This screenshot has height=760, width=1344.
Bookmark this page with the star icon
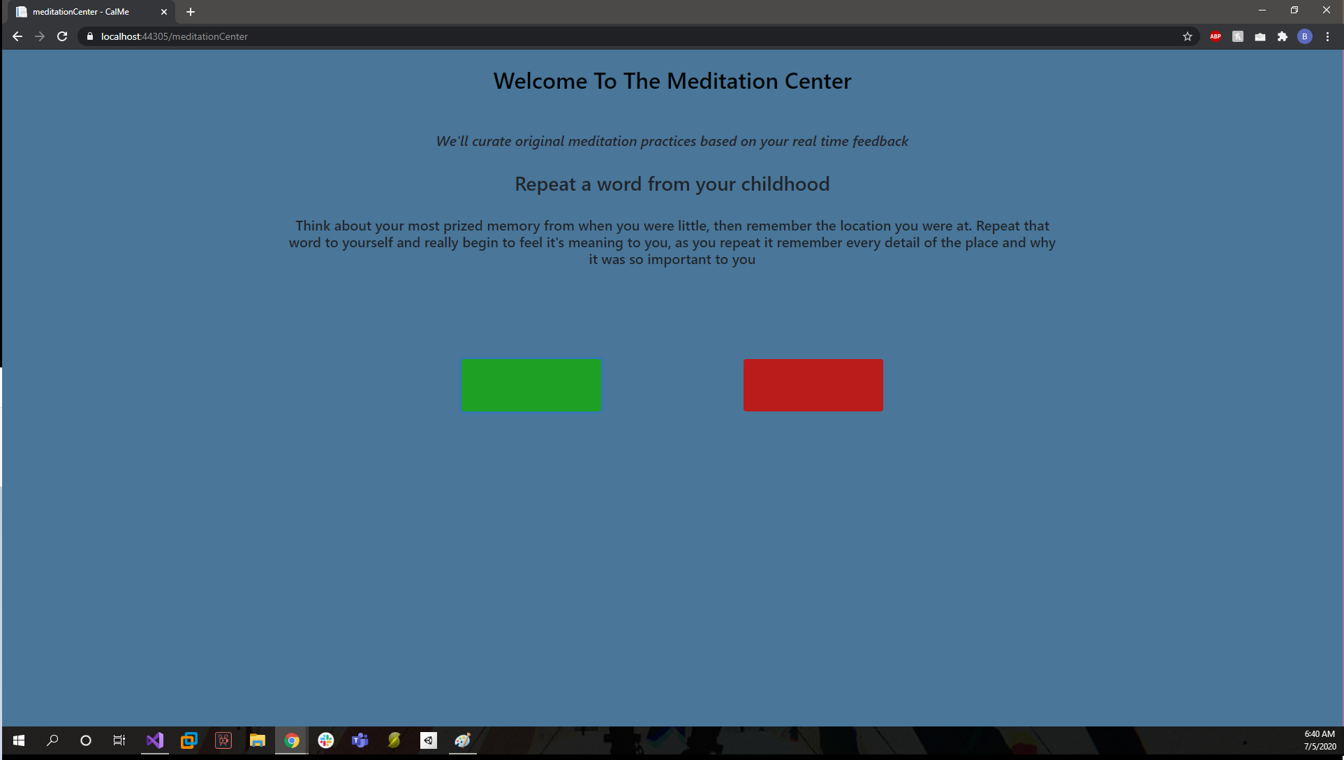coord(1187,36)
